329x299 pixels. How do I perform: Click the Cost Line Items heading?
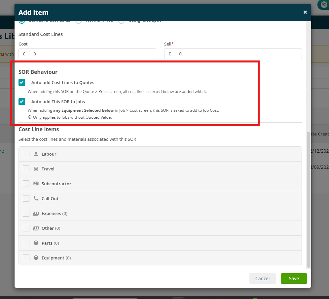39,130
